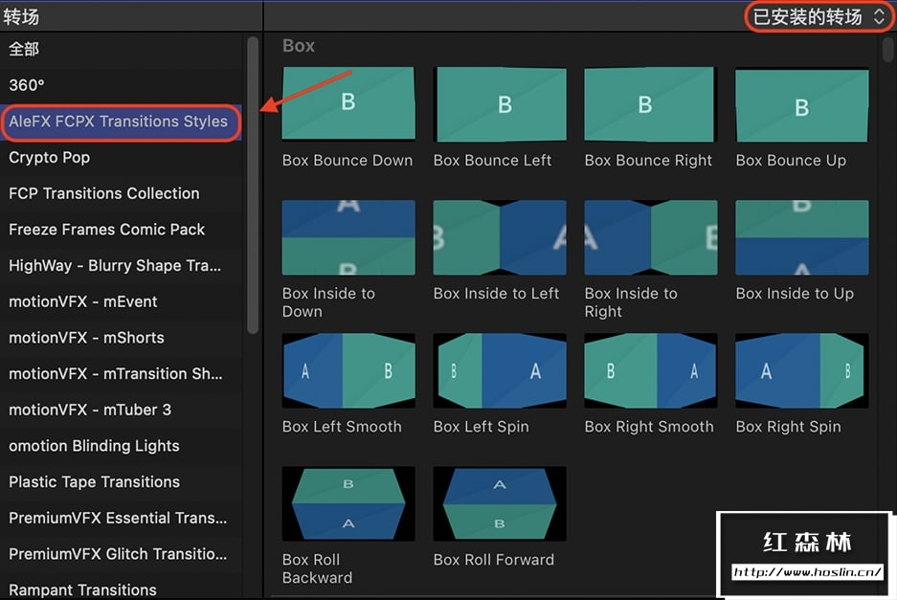Click the Box Inside to Up label
This screenshot has height=600, width=897.
coord(795,294)
